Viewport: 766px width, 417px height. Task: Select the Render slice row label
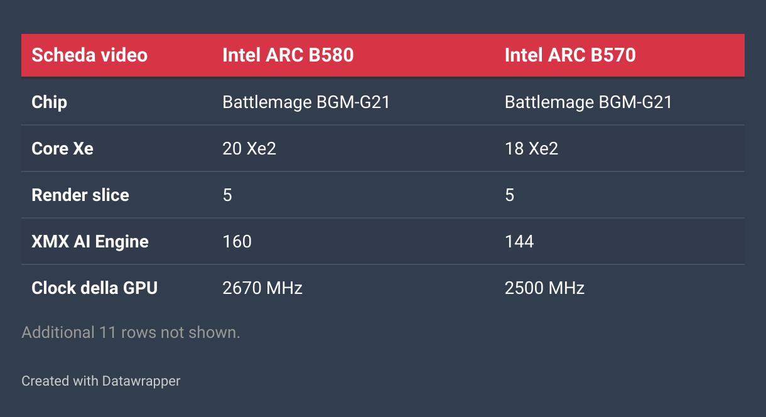80,195
